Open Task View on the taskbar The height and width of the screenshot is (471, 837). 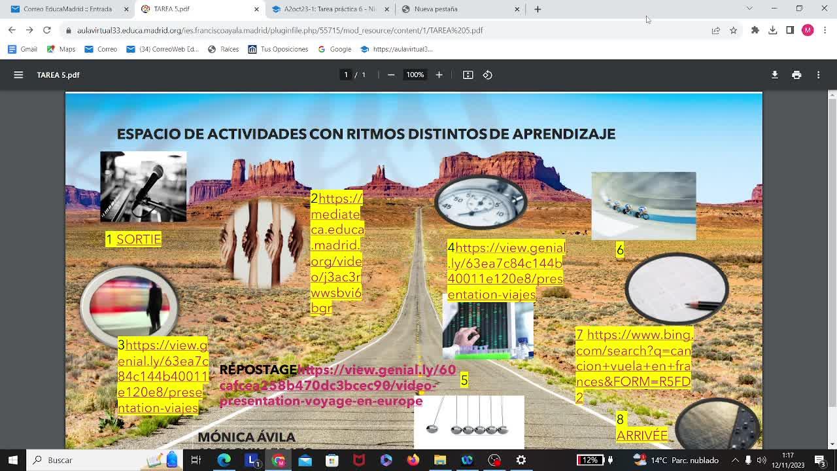tap(196, 460)
